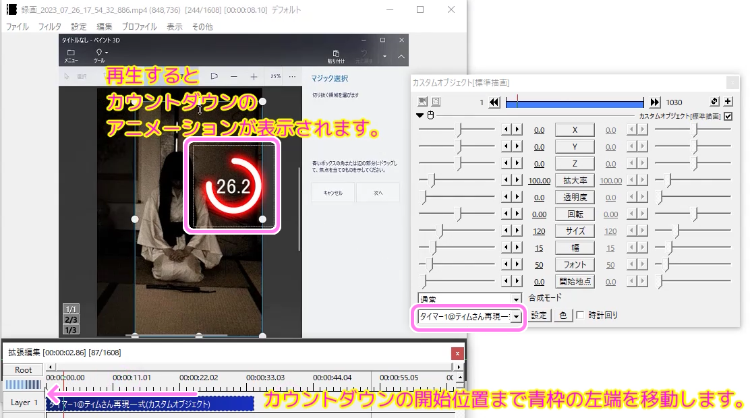Toggle the カスタムオブジェクト[標準描画] enable checkbox
The image size is (750, 418).
tap(728, 116)
